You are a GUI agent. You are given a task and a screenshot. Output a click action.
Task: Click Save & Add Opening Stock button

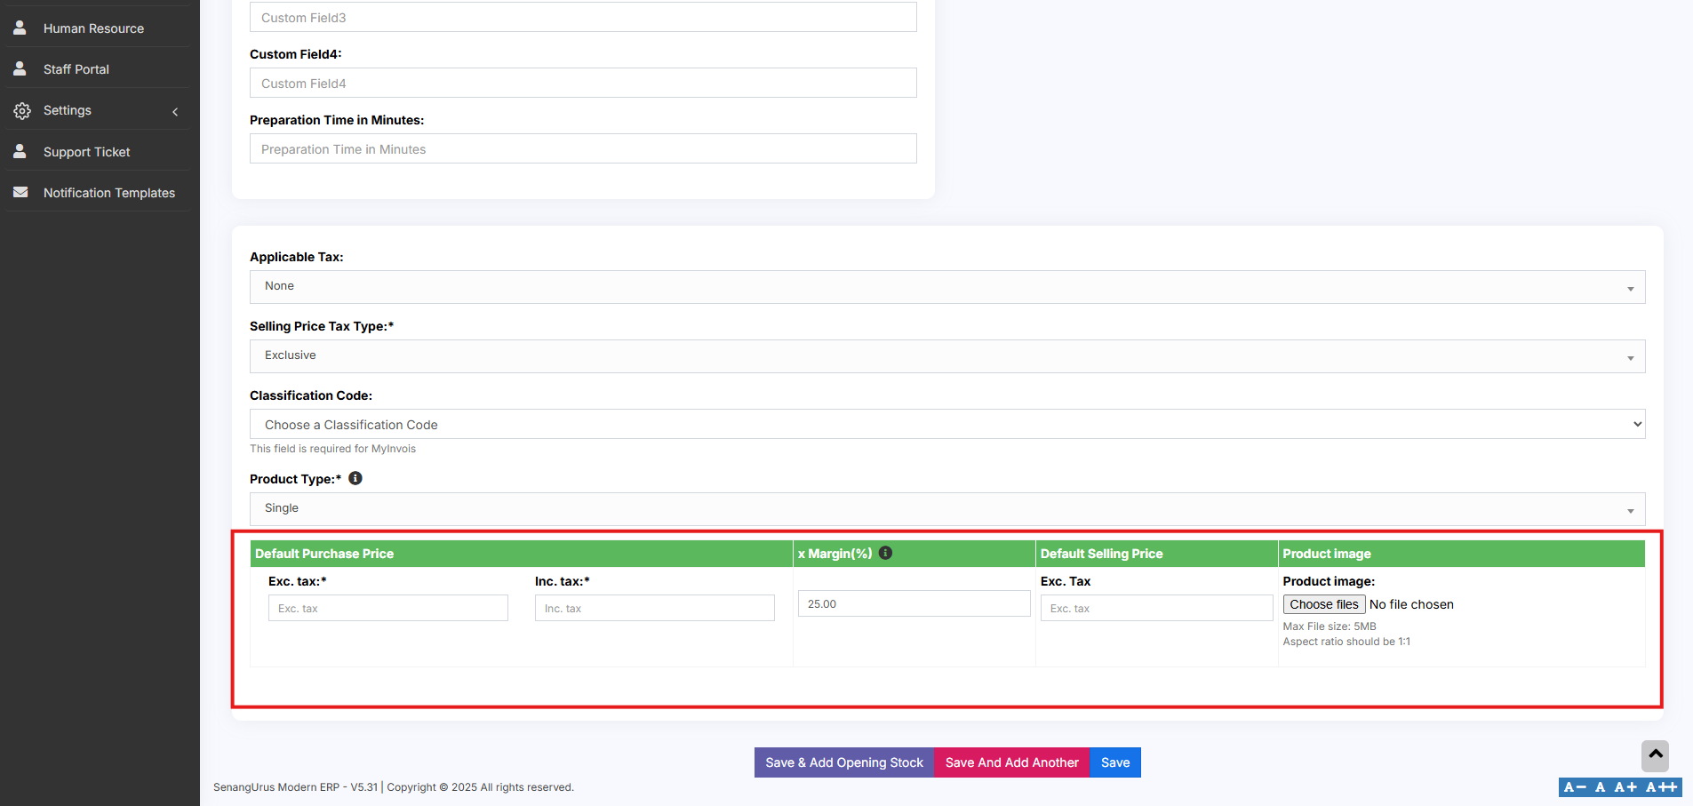pos(843,762)
